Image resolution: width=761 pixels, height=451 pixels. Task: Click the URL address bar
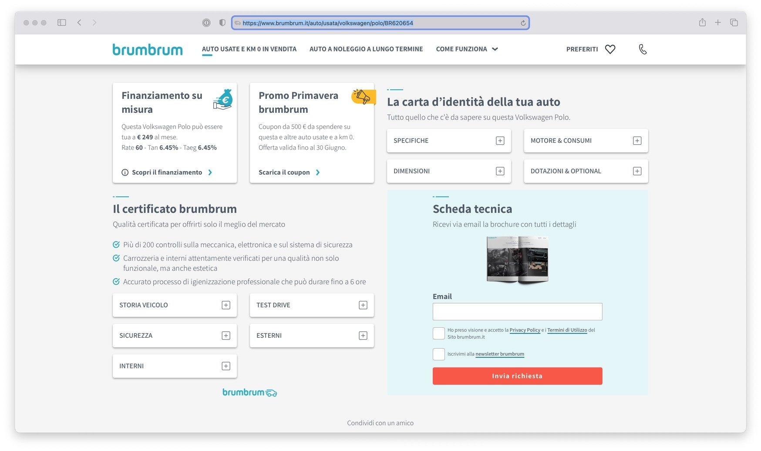pyautogui.click(x=380, y=23)
